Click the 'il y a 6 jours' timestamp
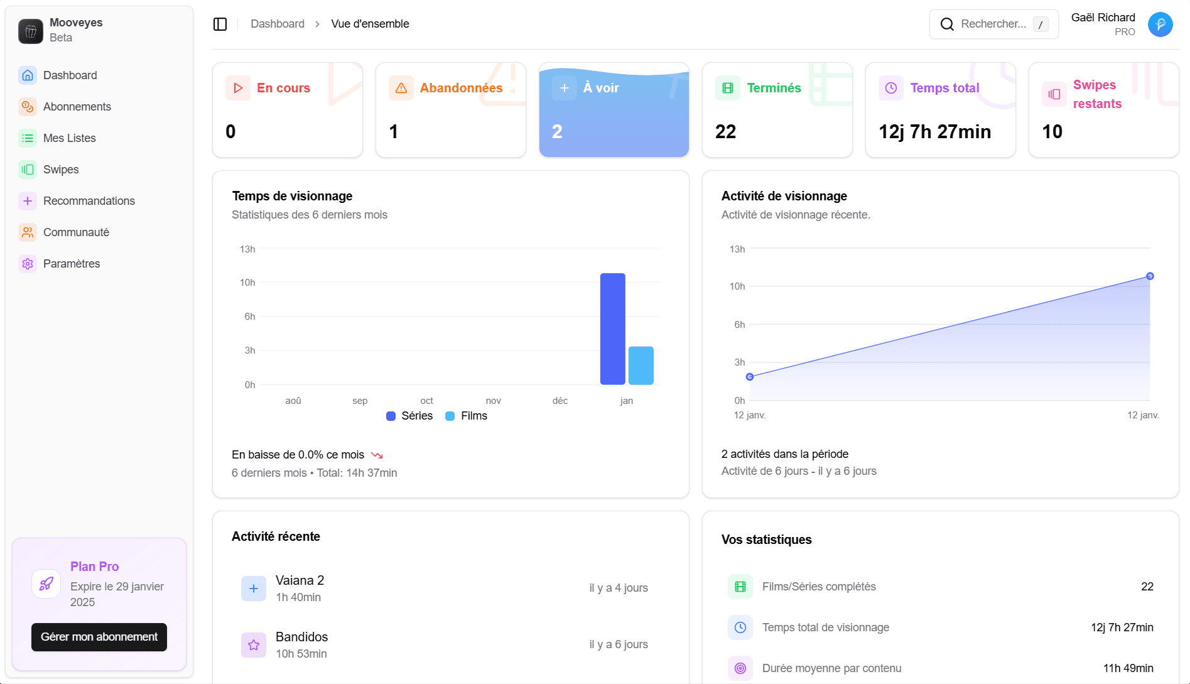This screenshot has width=1190, height=684. [619, 644]
